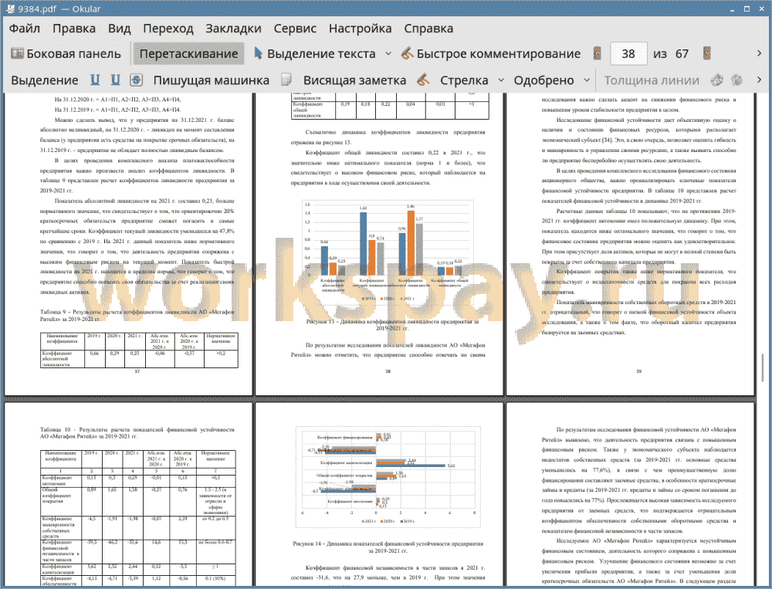Maximize the Okular window
The height and width of the screenshot is (589, 772).
pos(747,8)
